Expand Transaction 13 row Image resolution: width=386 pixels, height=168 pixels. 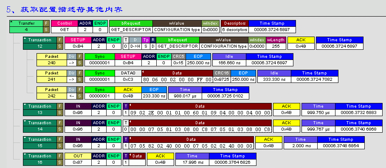click(x=25, y=105)
